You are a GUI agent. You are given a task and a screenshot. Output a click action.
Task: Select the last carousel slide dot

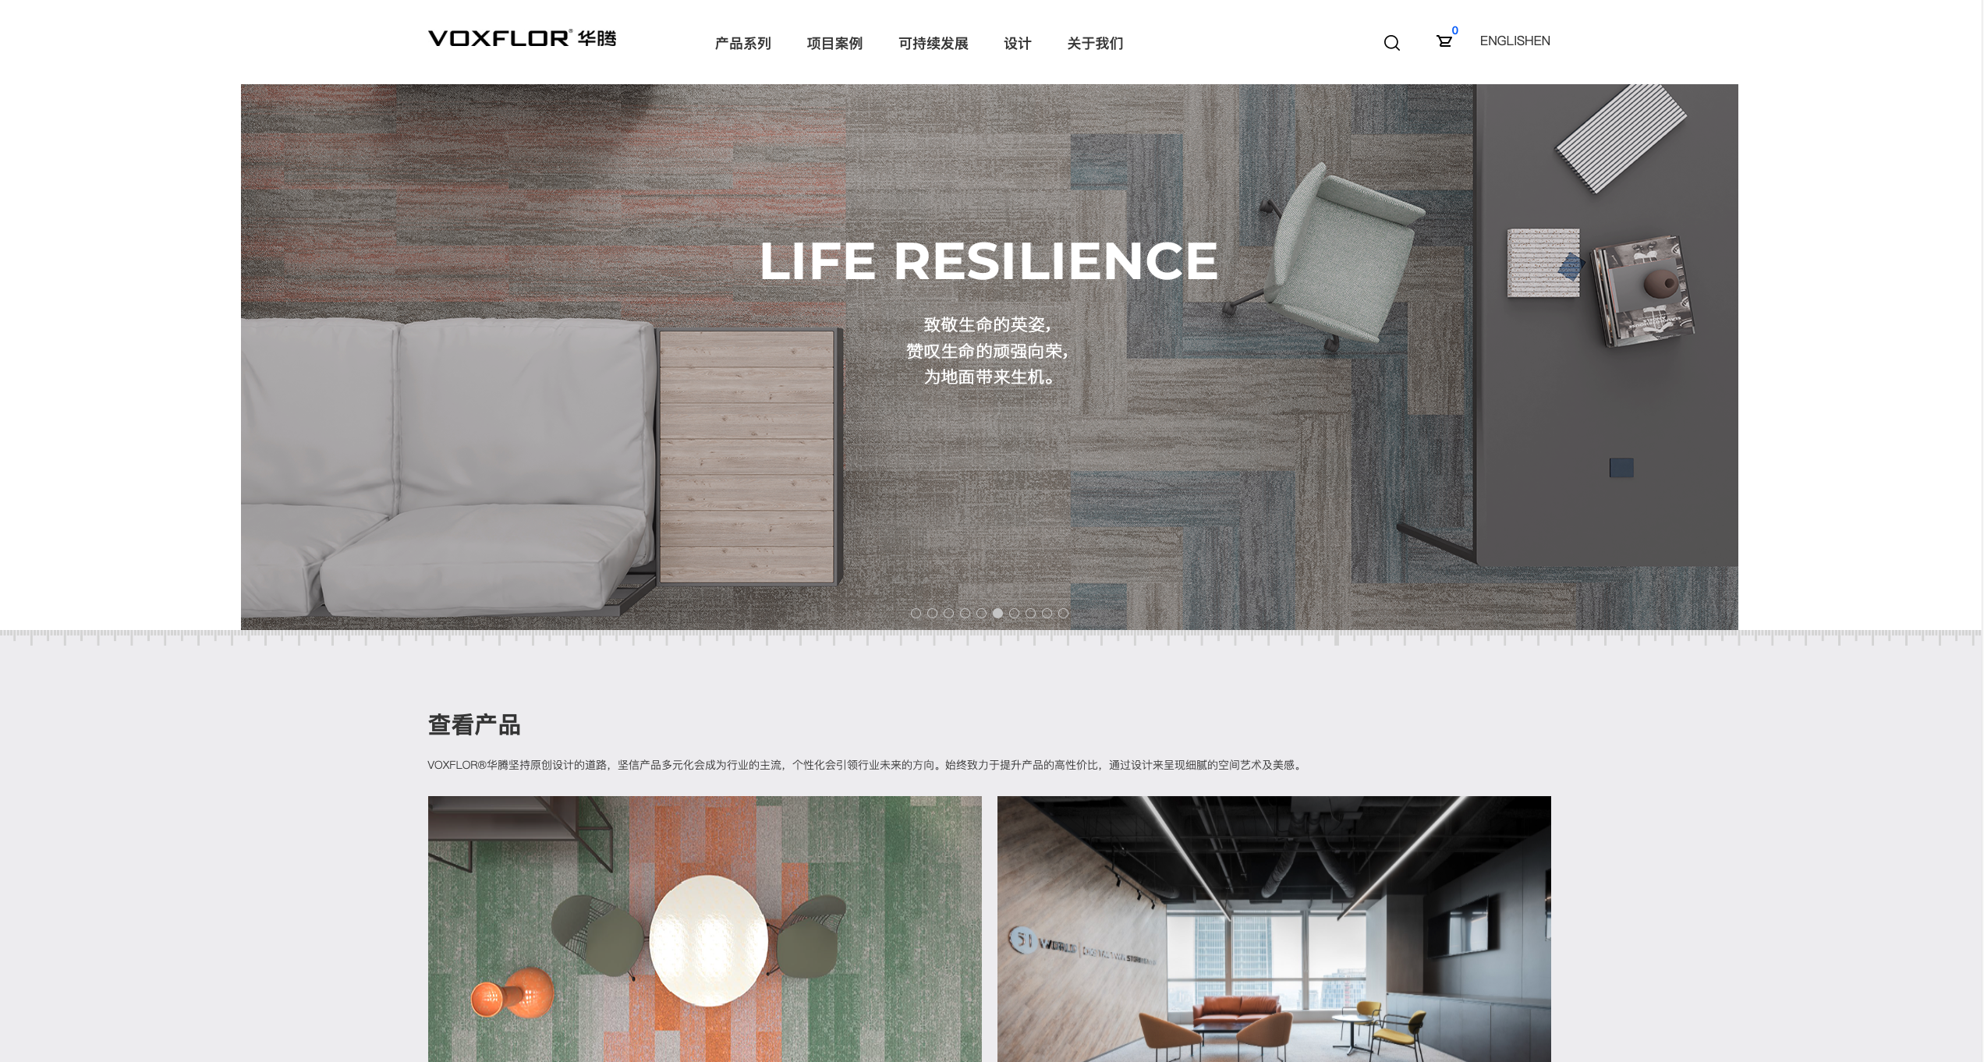point(1063,614)
